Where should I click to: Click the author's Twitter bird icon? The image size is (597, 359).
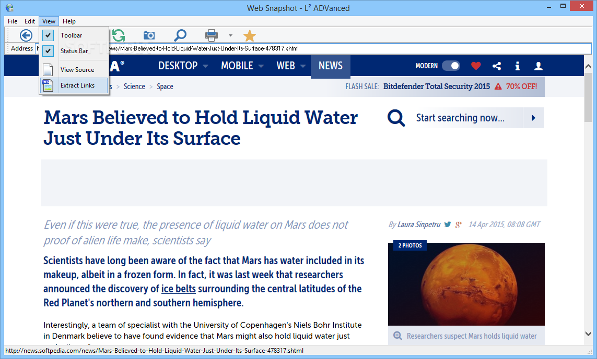(x=448, y=225)
